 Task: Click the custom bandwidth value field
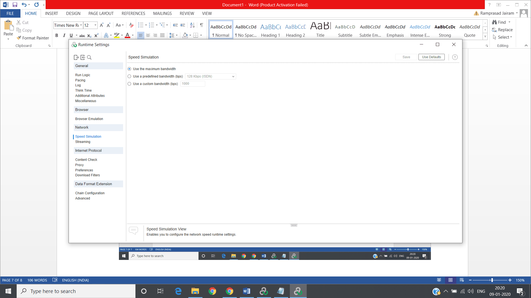193,84
